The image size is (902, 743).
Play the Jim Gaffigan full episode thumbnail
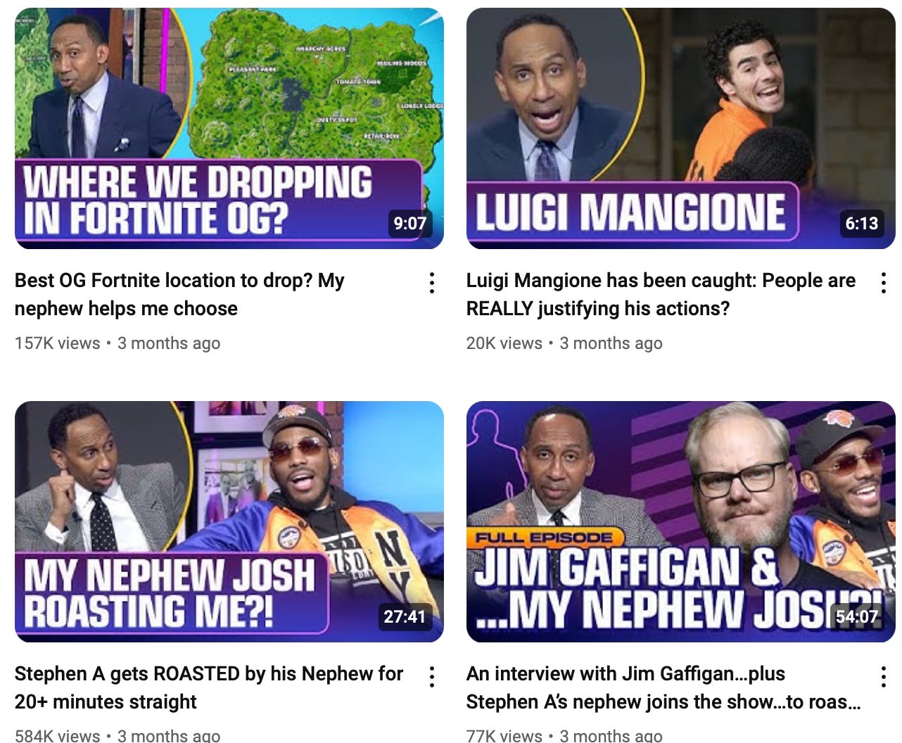pyautogui.click(x=681, y=521)
